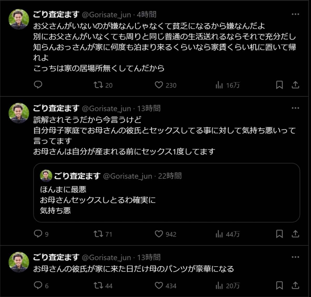Click the share icon on the first tweet
Viewport: 311px width, 297px height.
tap(295, 85)
